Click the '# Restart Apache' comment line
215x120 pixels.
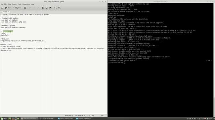coord(8,26)
